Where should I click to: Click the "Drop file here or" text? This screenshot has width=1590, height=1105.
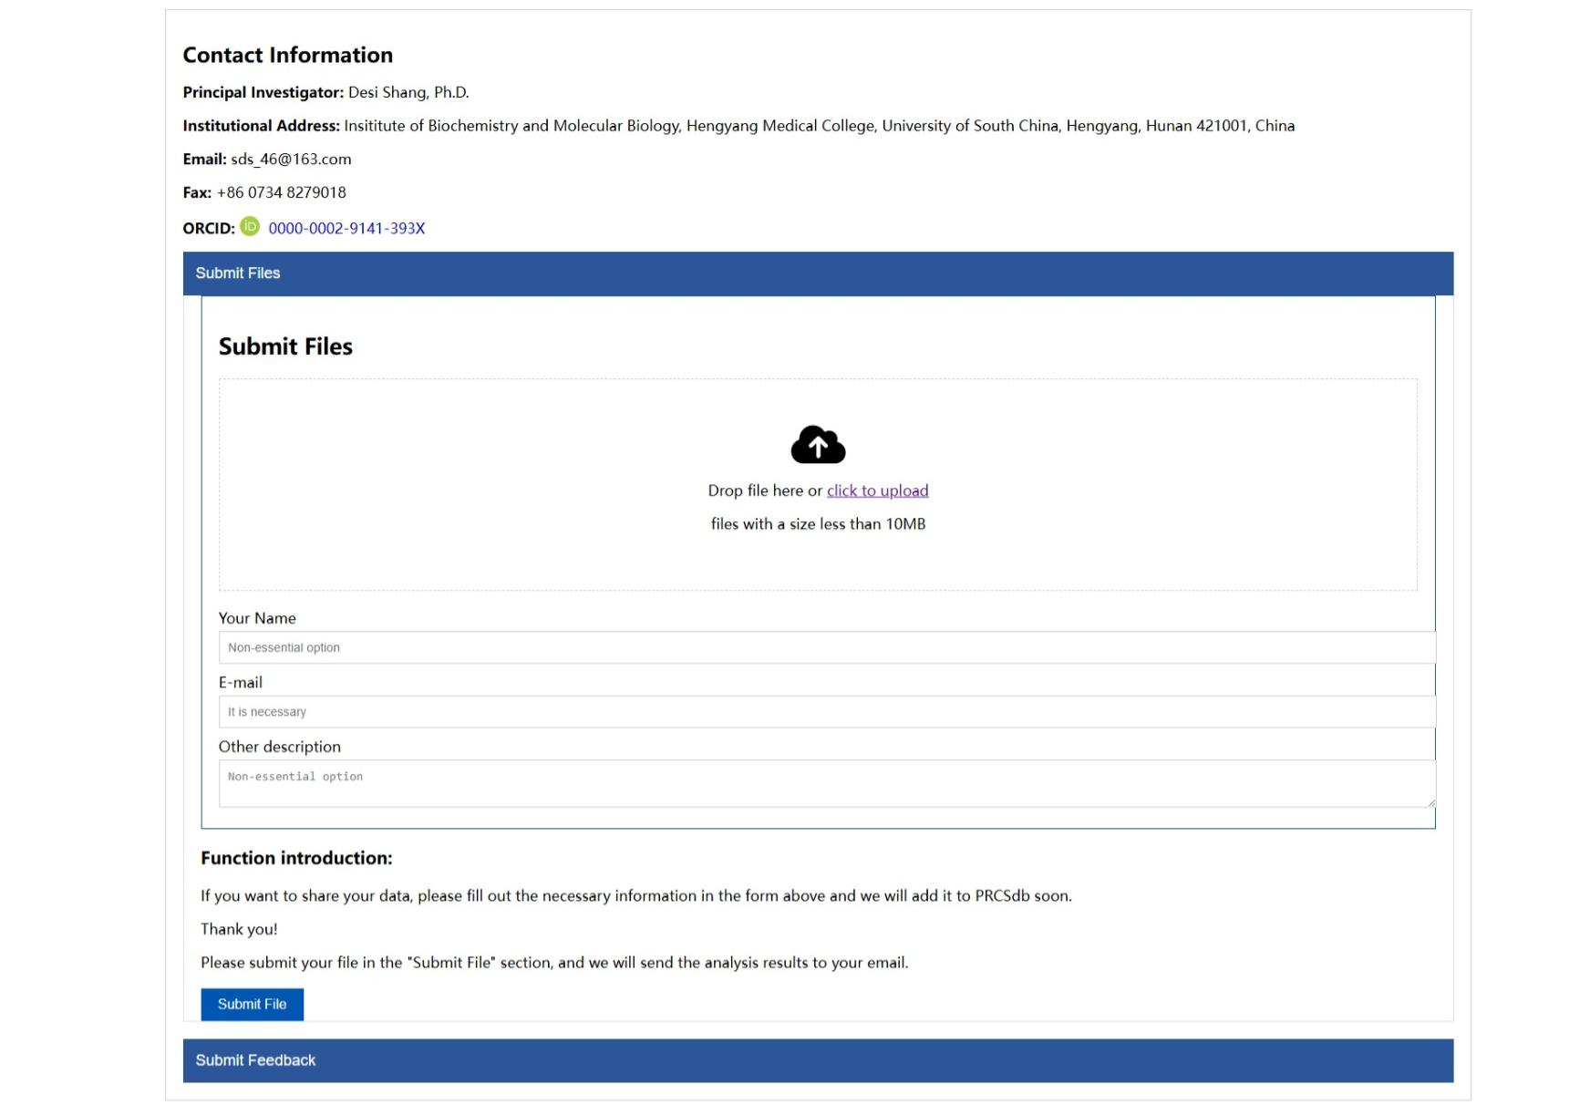click(765, 491)
